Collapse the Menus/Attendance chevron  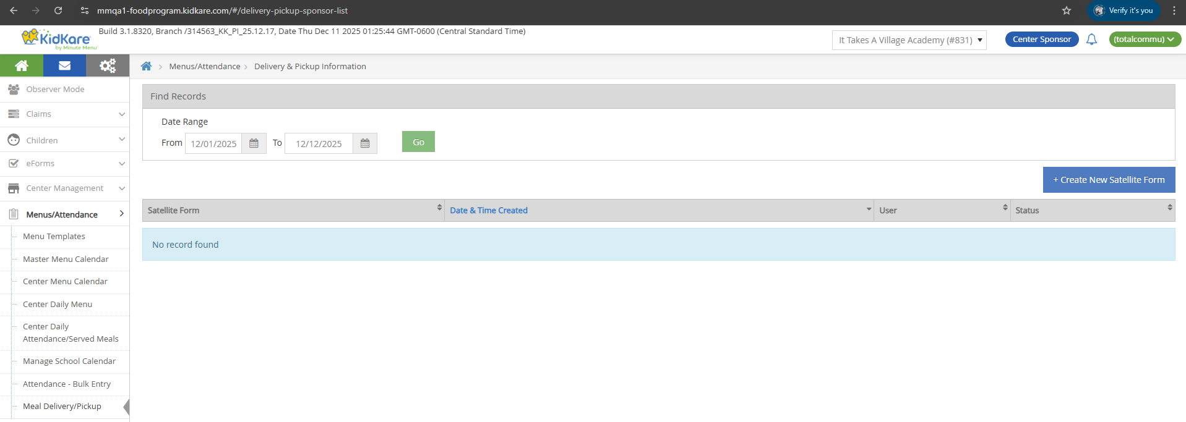click(122, 213)
